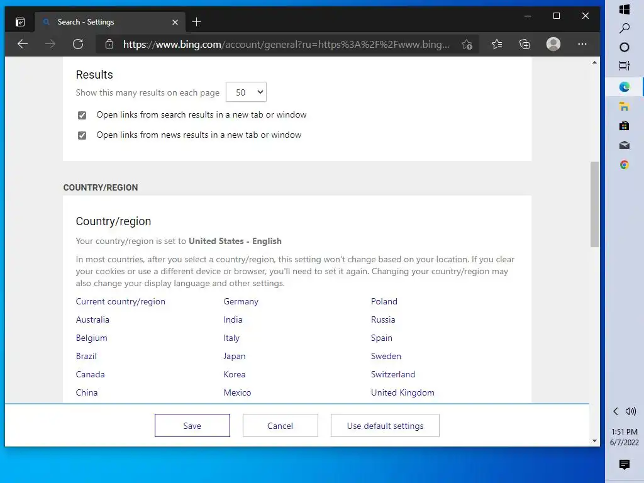Go back to previous page

coord(23,44)
